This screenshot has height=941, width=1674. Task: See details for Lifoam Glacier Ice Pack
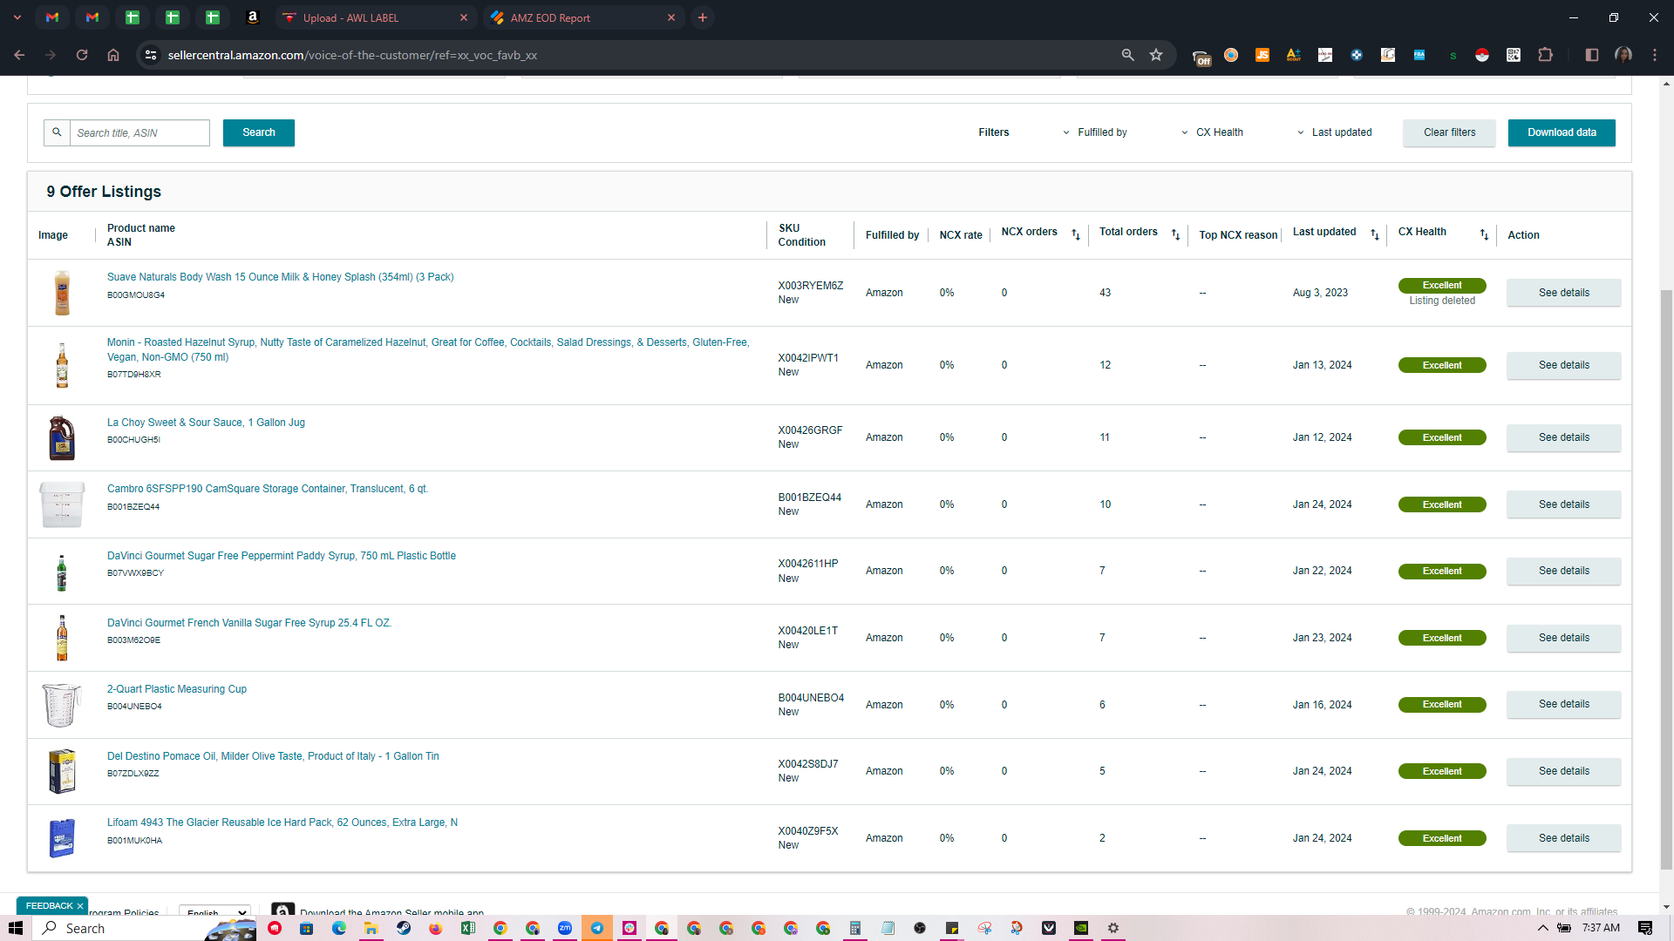pos(1563,838)
